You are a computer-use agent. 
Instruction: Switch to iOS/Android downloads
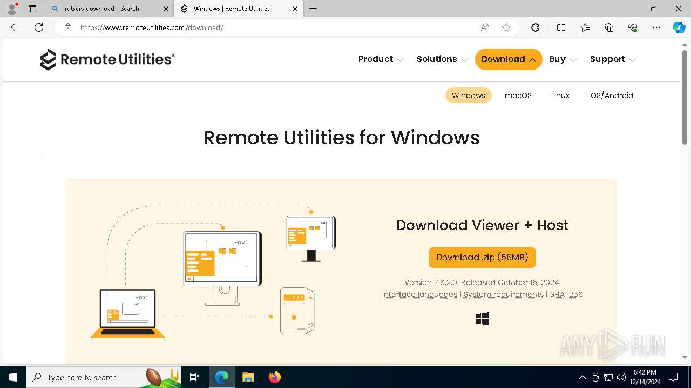(611, 95)
